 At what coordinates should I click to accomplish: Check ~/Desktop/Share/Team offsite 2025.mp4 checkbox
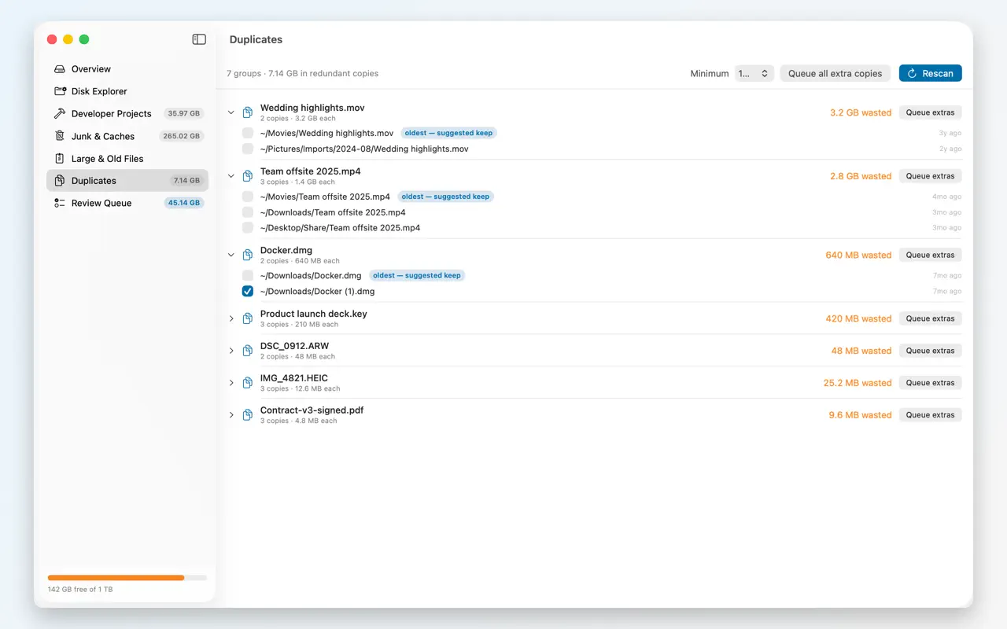tap(248, 228)
